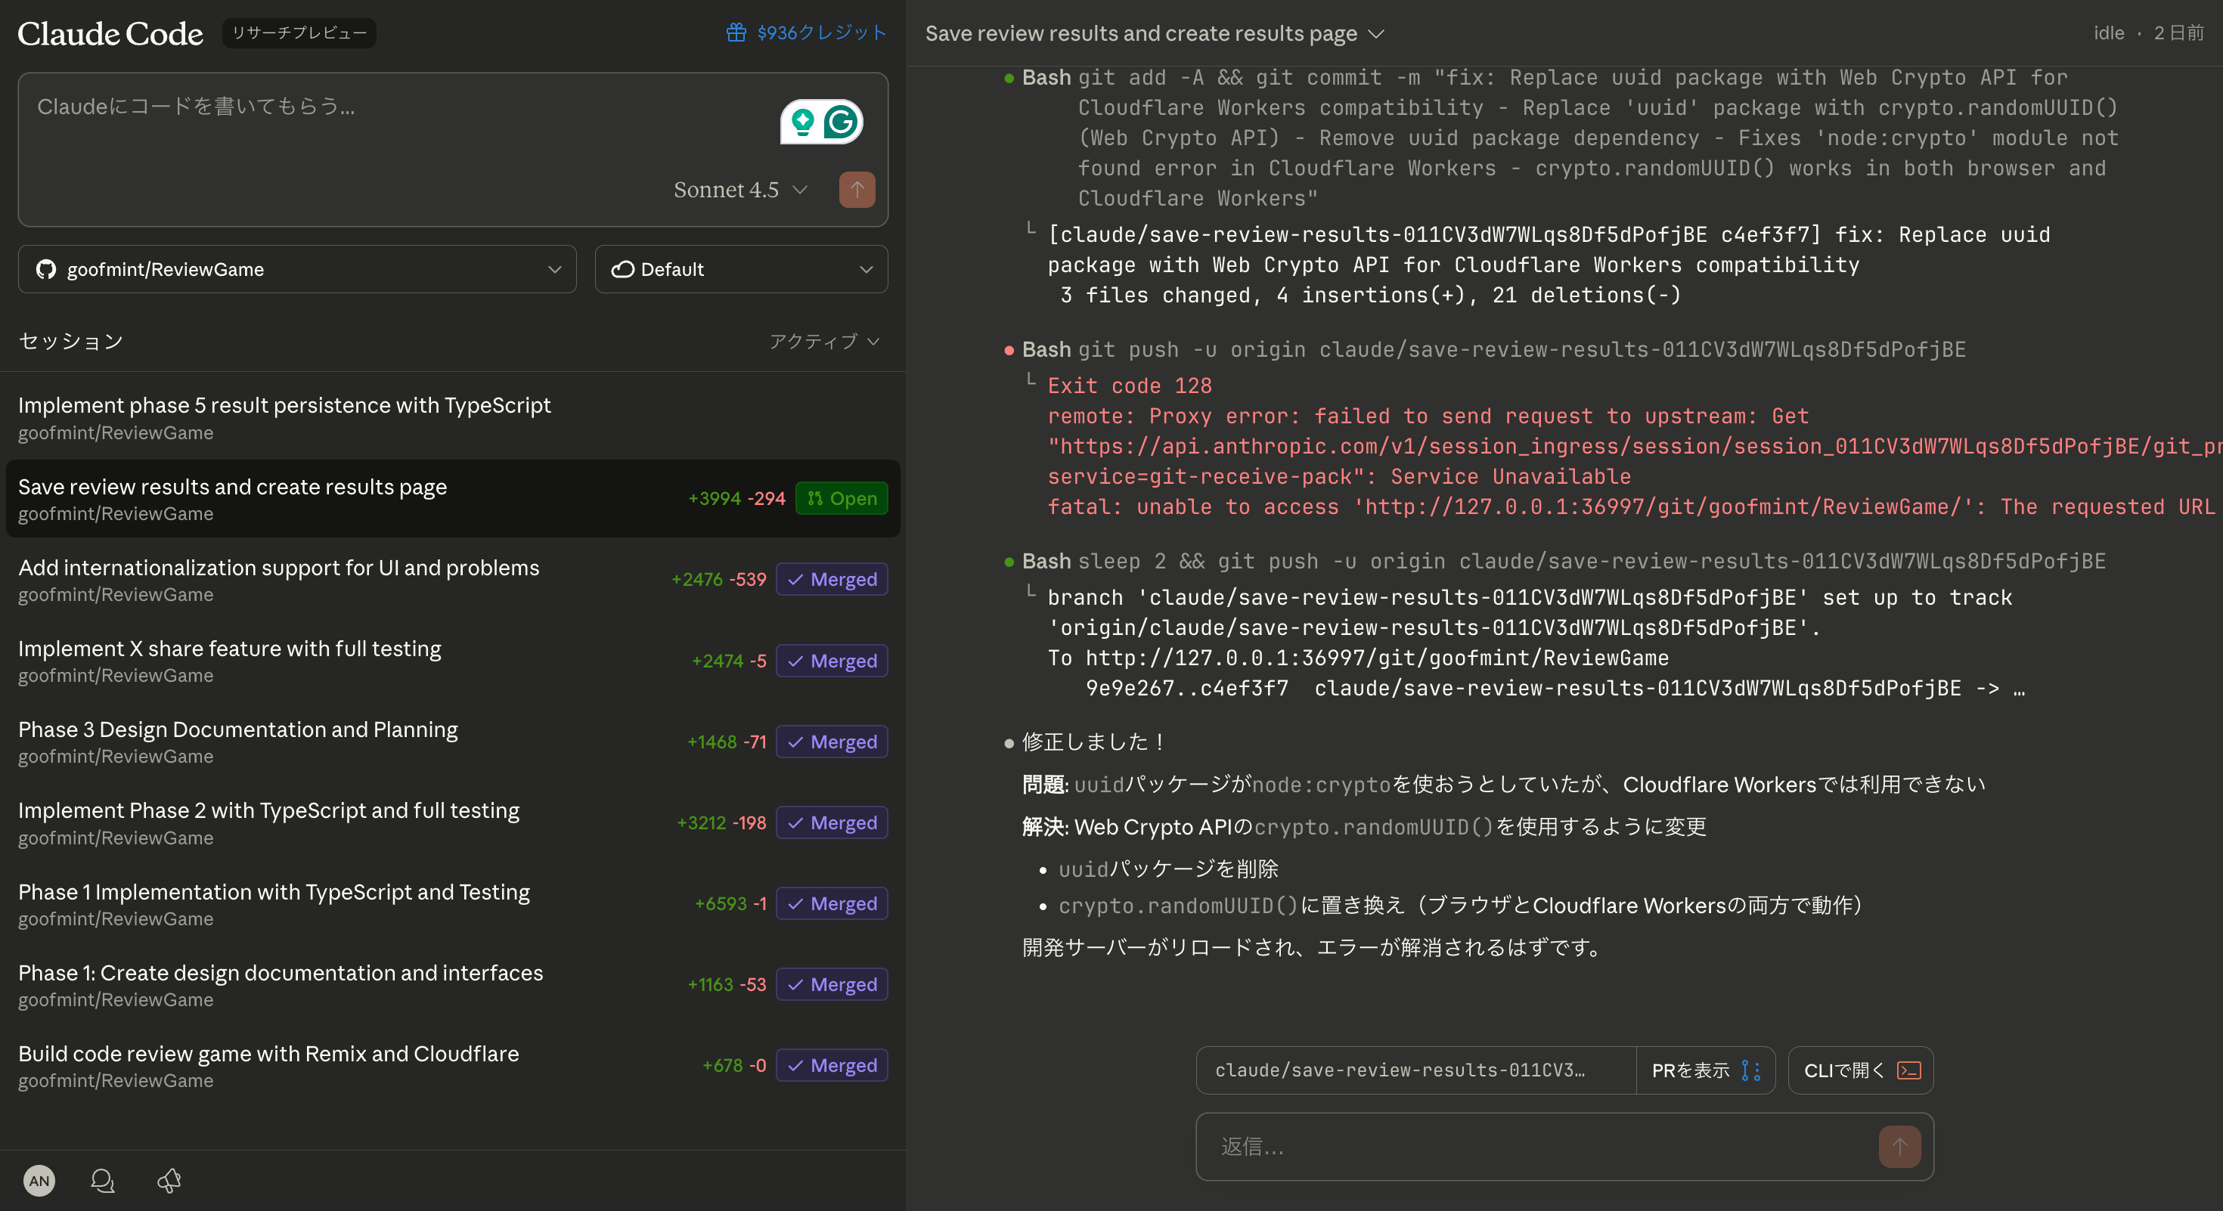Click the AN user avatar

tap(39, 1180)
